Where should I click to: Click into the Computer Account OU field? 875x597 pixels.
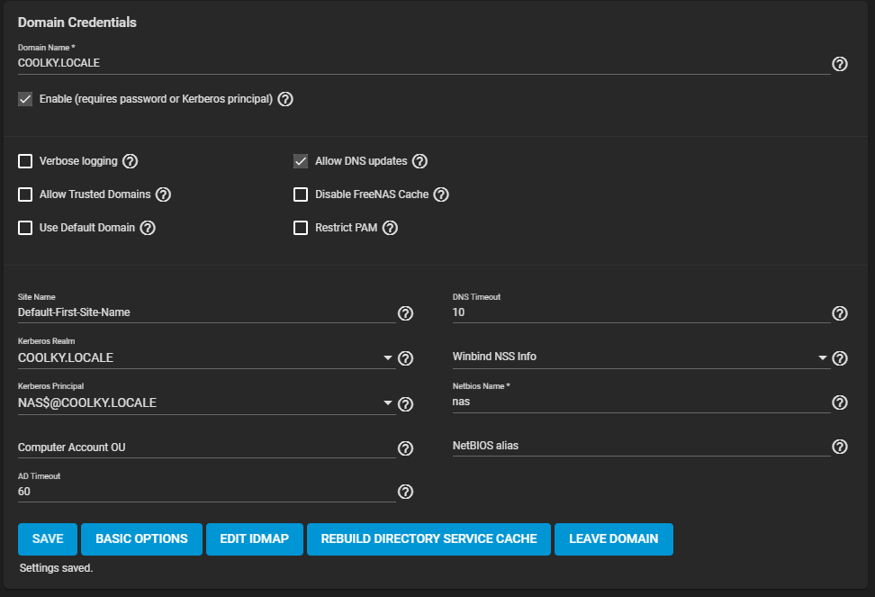coord(206,448)
